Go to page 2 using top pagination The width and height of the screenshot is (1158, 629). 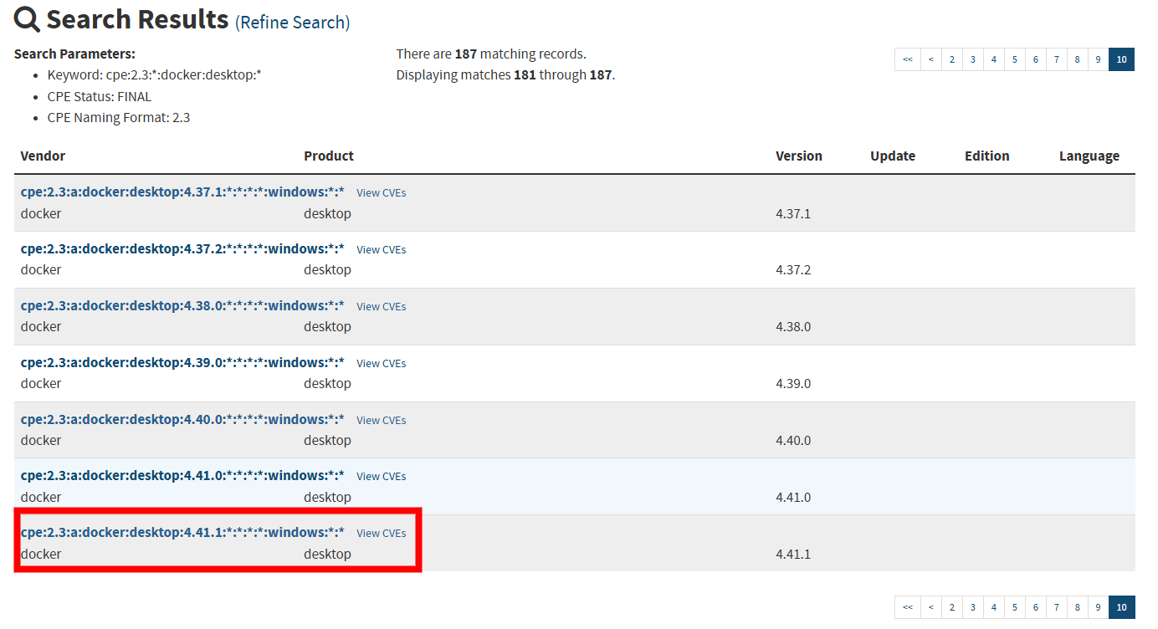point(951,59)
